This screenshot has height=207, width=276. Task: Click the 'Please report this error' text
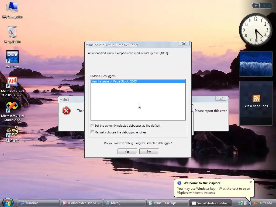point(211,111)
